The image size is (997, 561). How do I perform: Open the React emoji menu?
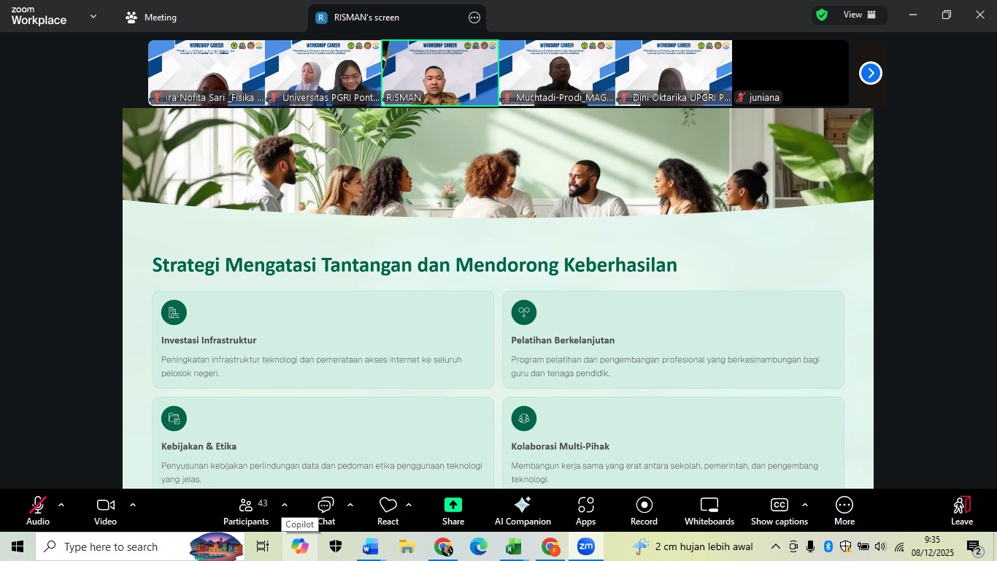click(x=388, y=511)
